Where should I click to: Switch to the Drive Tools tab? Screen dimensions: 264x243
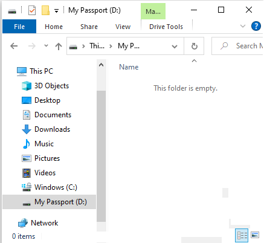tap(166, 27)
